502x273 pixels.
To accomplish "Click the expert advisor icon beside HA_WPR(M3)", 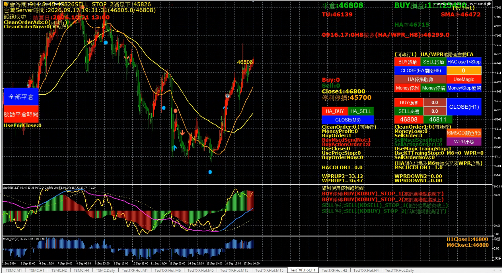I will tap(489, 4).
